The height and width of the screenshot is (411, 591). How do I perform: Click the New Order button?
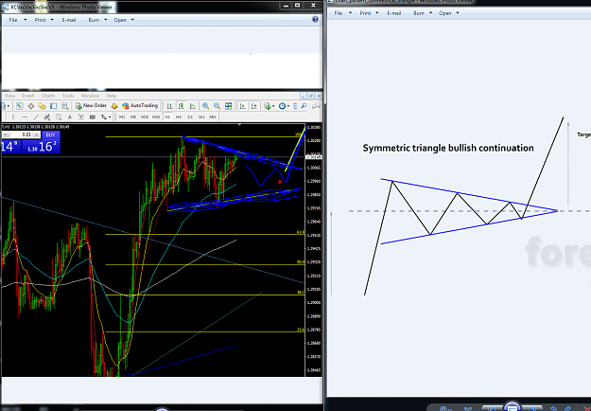(91, 106)
